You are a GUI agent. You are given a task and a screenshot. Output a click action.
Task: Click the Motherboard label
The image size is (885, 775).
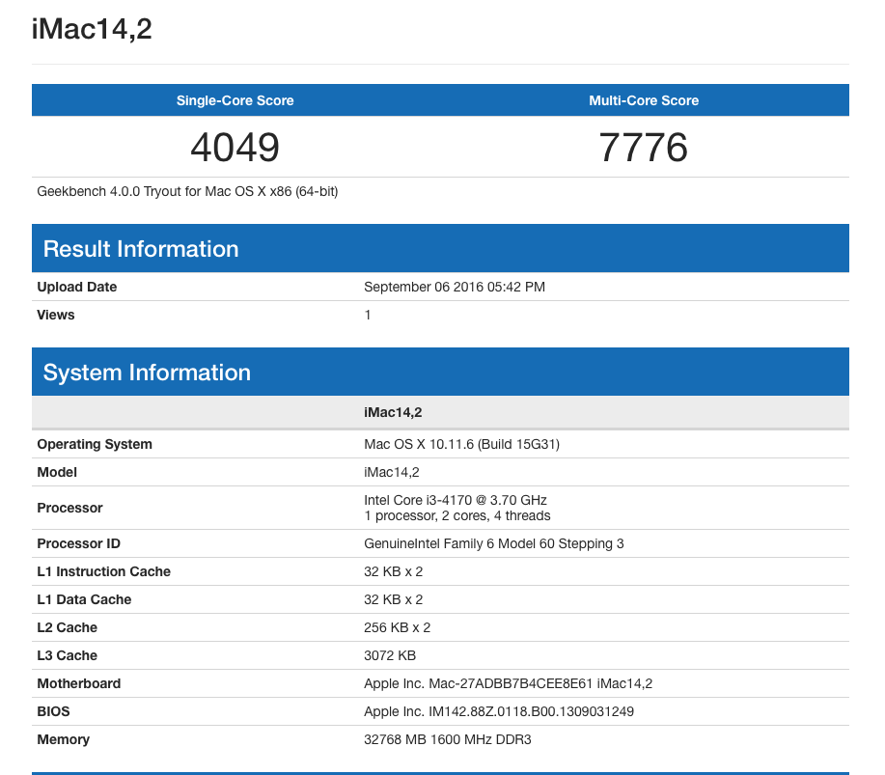pos(78,683)
